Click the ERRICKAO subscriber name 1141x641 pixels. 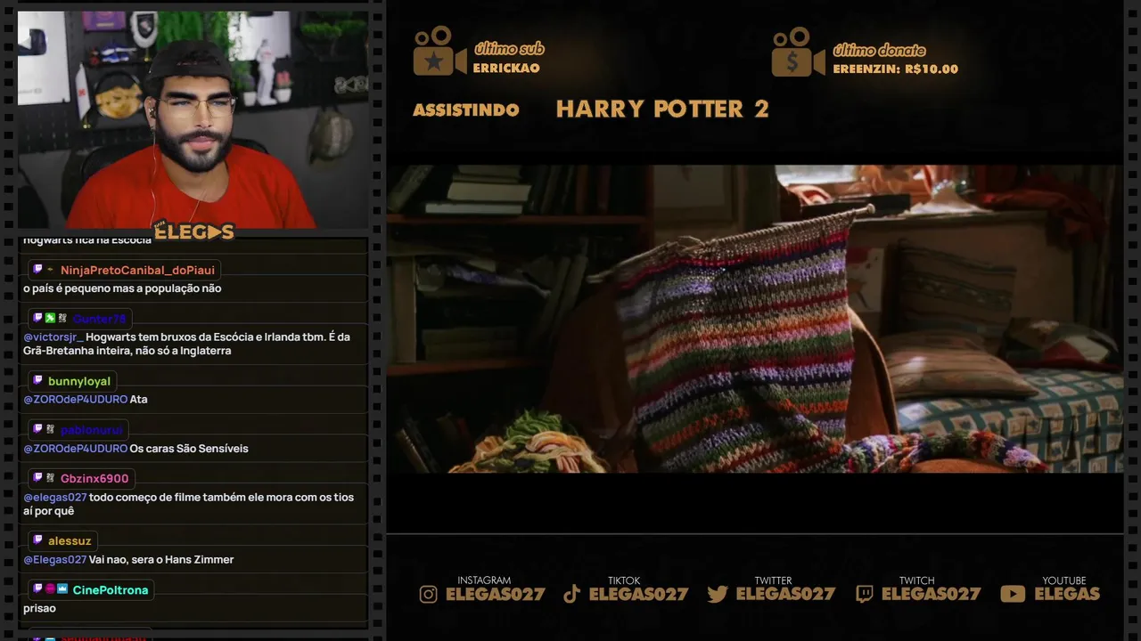[506, 68]
